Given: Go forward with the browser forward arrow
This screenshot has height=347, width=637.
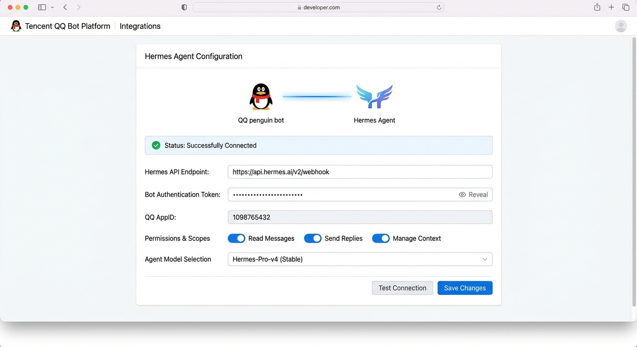Looking at the screenshot, I should coord(79,7).
